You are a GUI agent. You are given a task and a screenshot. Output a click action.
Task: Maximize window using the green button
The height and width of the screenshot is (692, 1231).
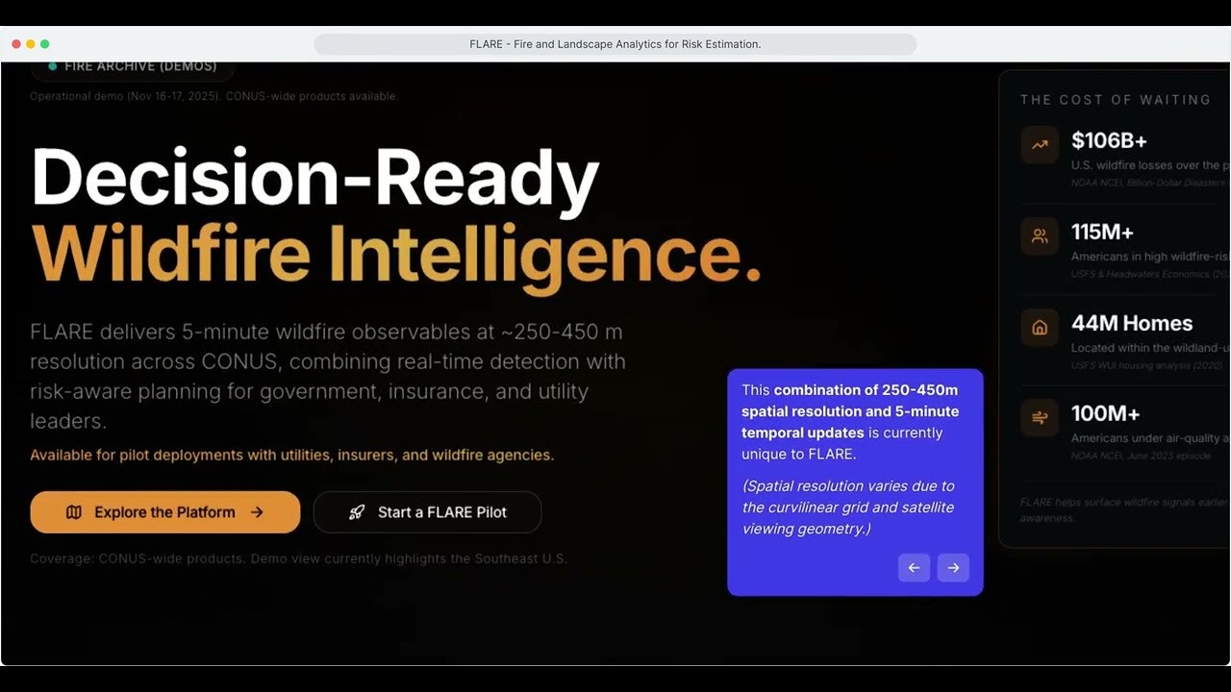tap(45, 44)
